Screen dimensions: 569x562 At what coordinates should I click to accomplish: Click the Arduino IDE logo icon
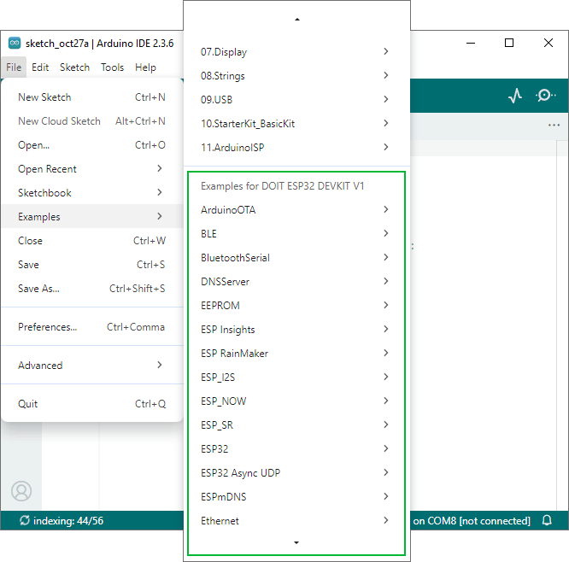15,44
